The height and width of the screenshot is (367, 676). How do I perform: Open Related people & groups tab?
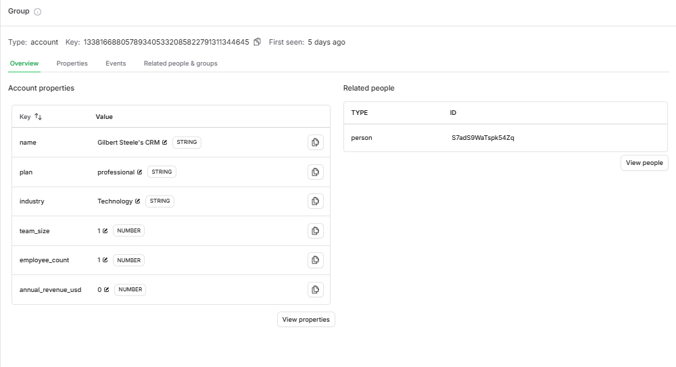pyautogui.click(x=180, y=64)
